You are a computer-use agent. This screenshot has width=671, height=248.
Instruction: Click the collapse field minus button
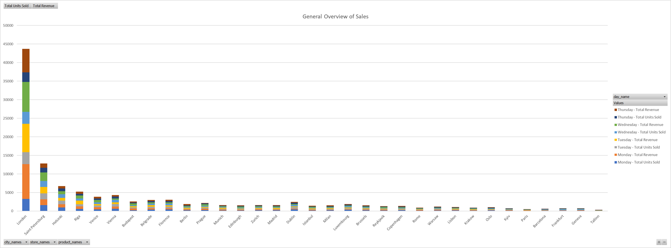coord(664,242)
